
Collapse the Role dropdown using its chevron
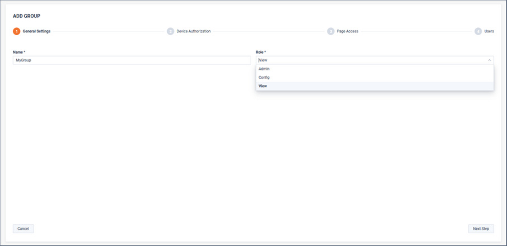coord(489,60)
